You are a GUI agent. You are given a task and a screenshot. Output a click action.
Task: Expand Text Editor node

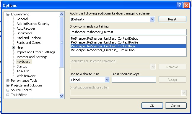coord(8,95)
